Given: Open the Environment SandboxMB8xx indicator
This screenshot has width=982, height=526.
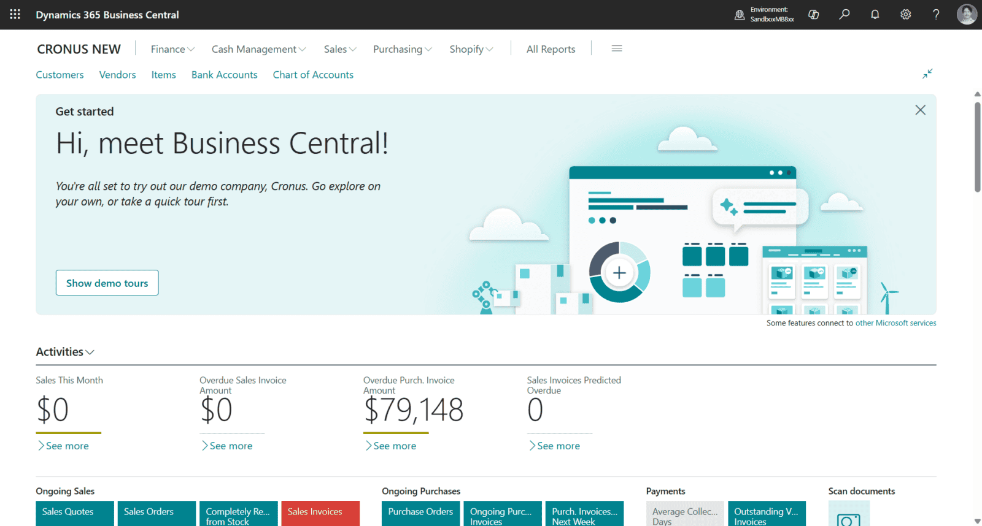Looking at the screenshot, I should pyautogui.click(x=764, y=15).
